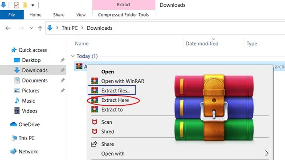Choose Open in the context menu
The image size is (285, 160).
point(108,72)
